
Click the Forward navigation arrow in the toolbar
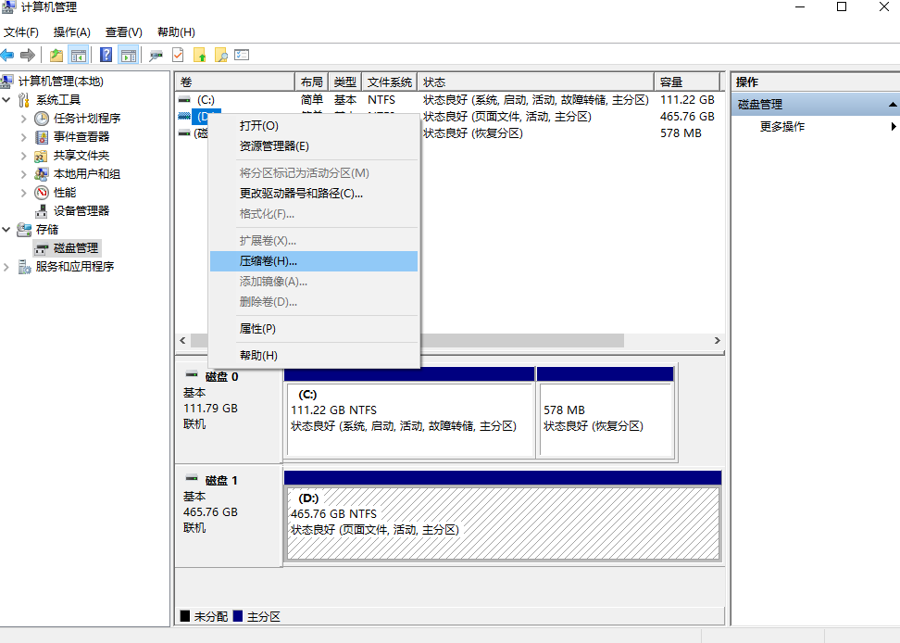coord(26,55)
